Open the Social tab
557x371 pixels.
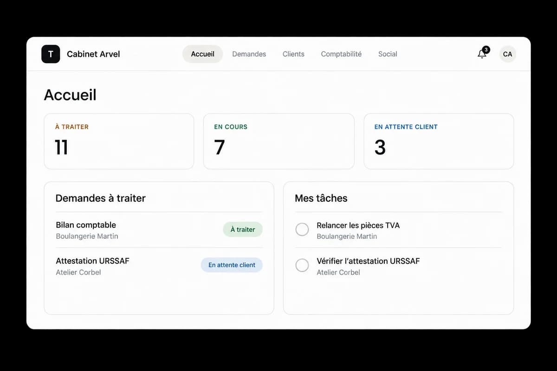click(388, 54)
